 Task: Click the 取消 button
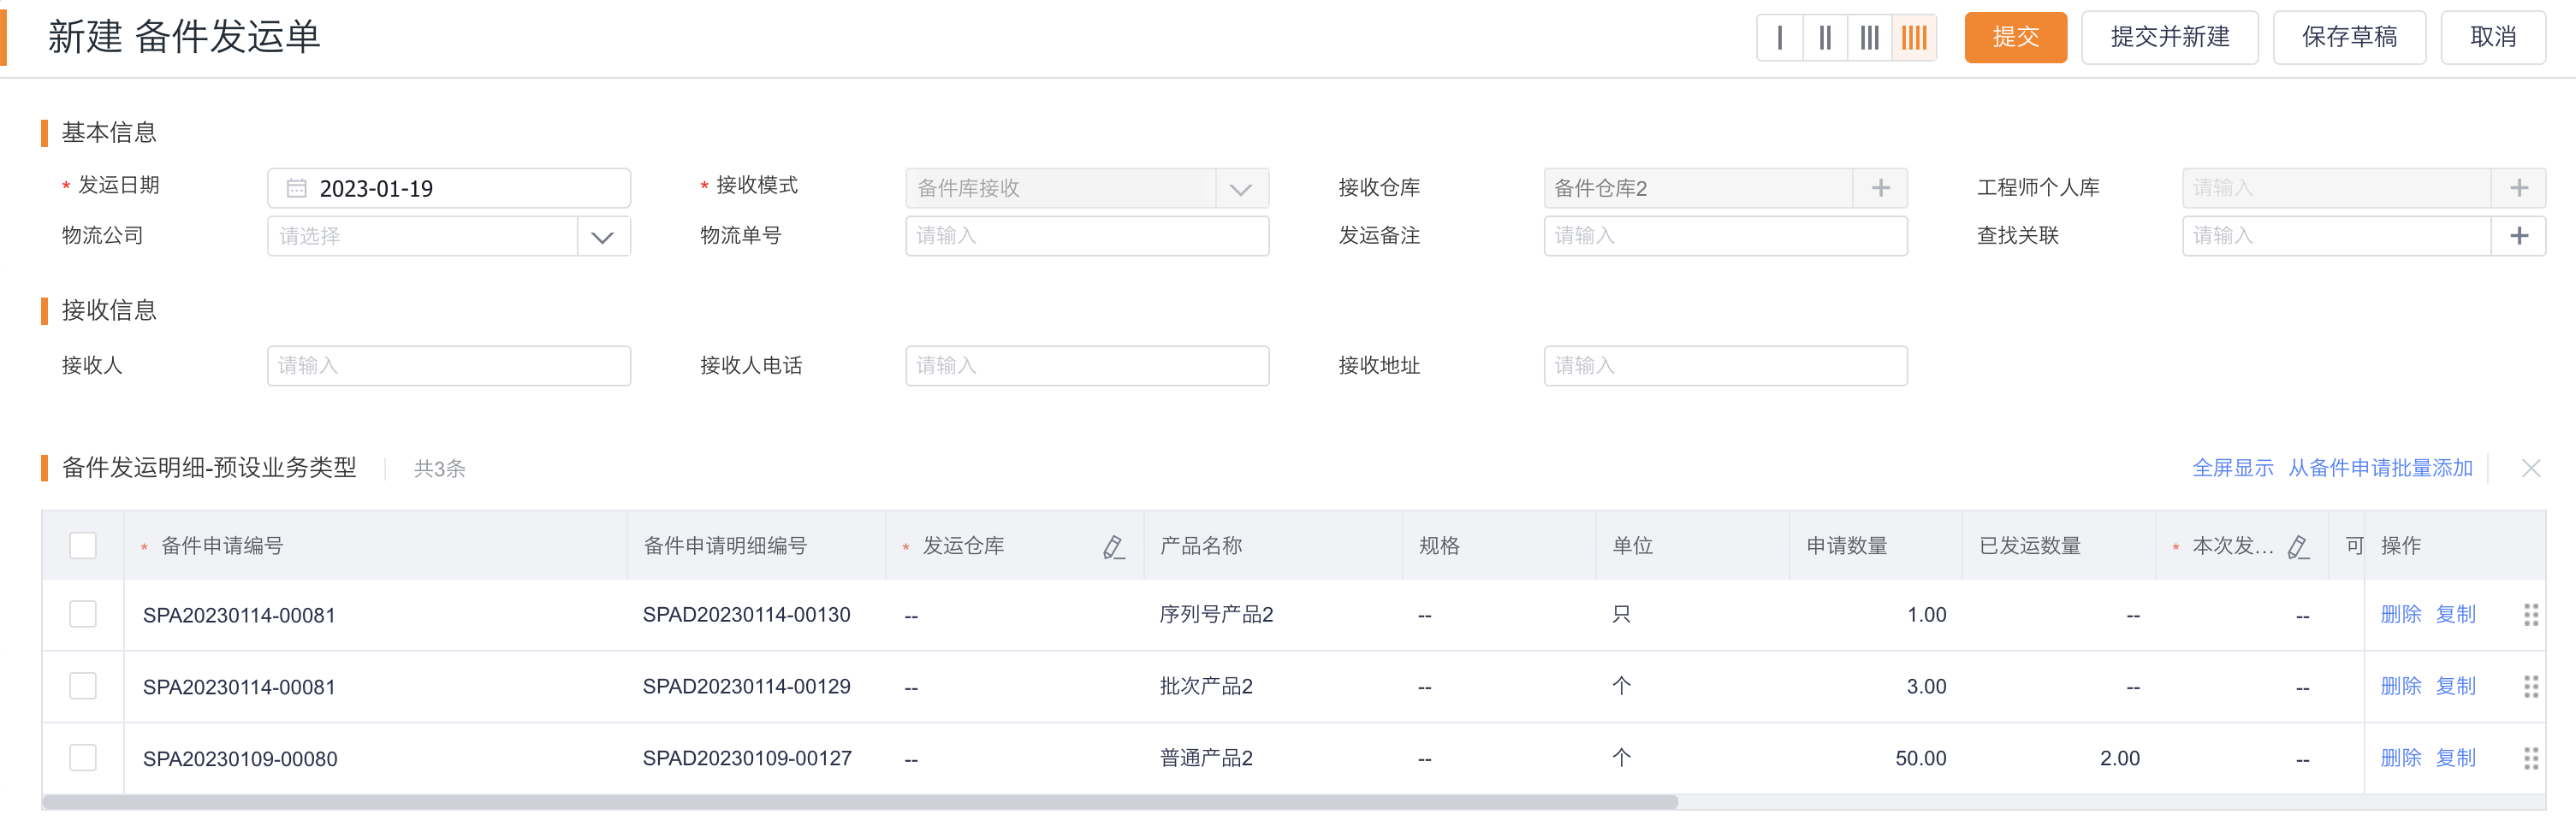(x=2493, y=38)
